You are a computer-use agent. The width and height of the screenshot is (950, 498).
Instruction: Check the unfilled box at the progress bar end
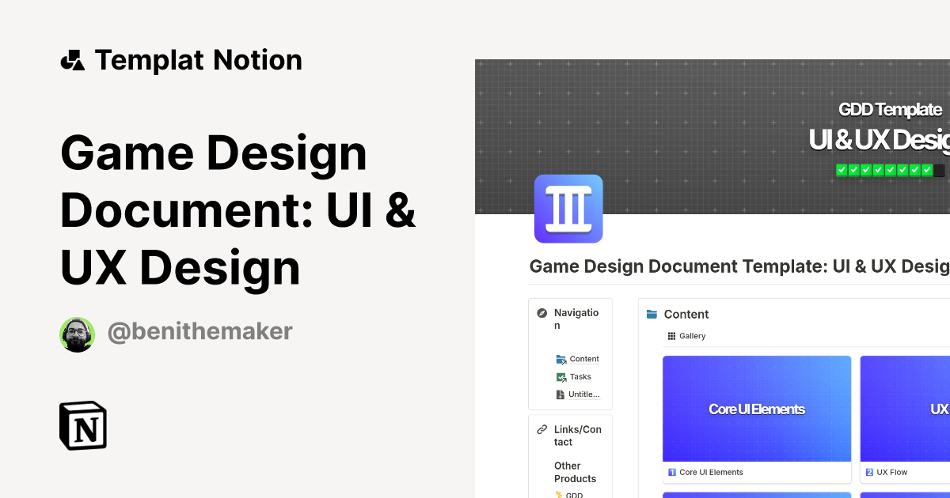pyautogui.click(x=939, y=169)
